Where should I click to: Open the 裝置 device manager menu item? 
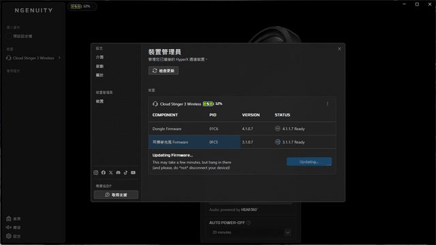tap(100, 101)
